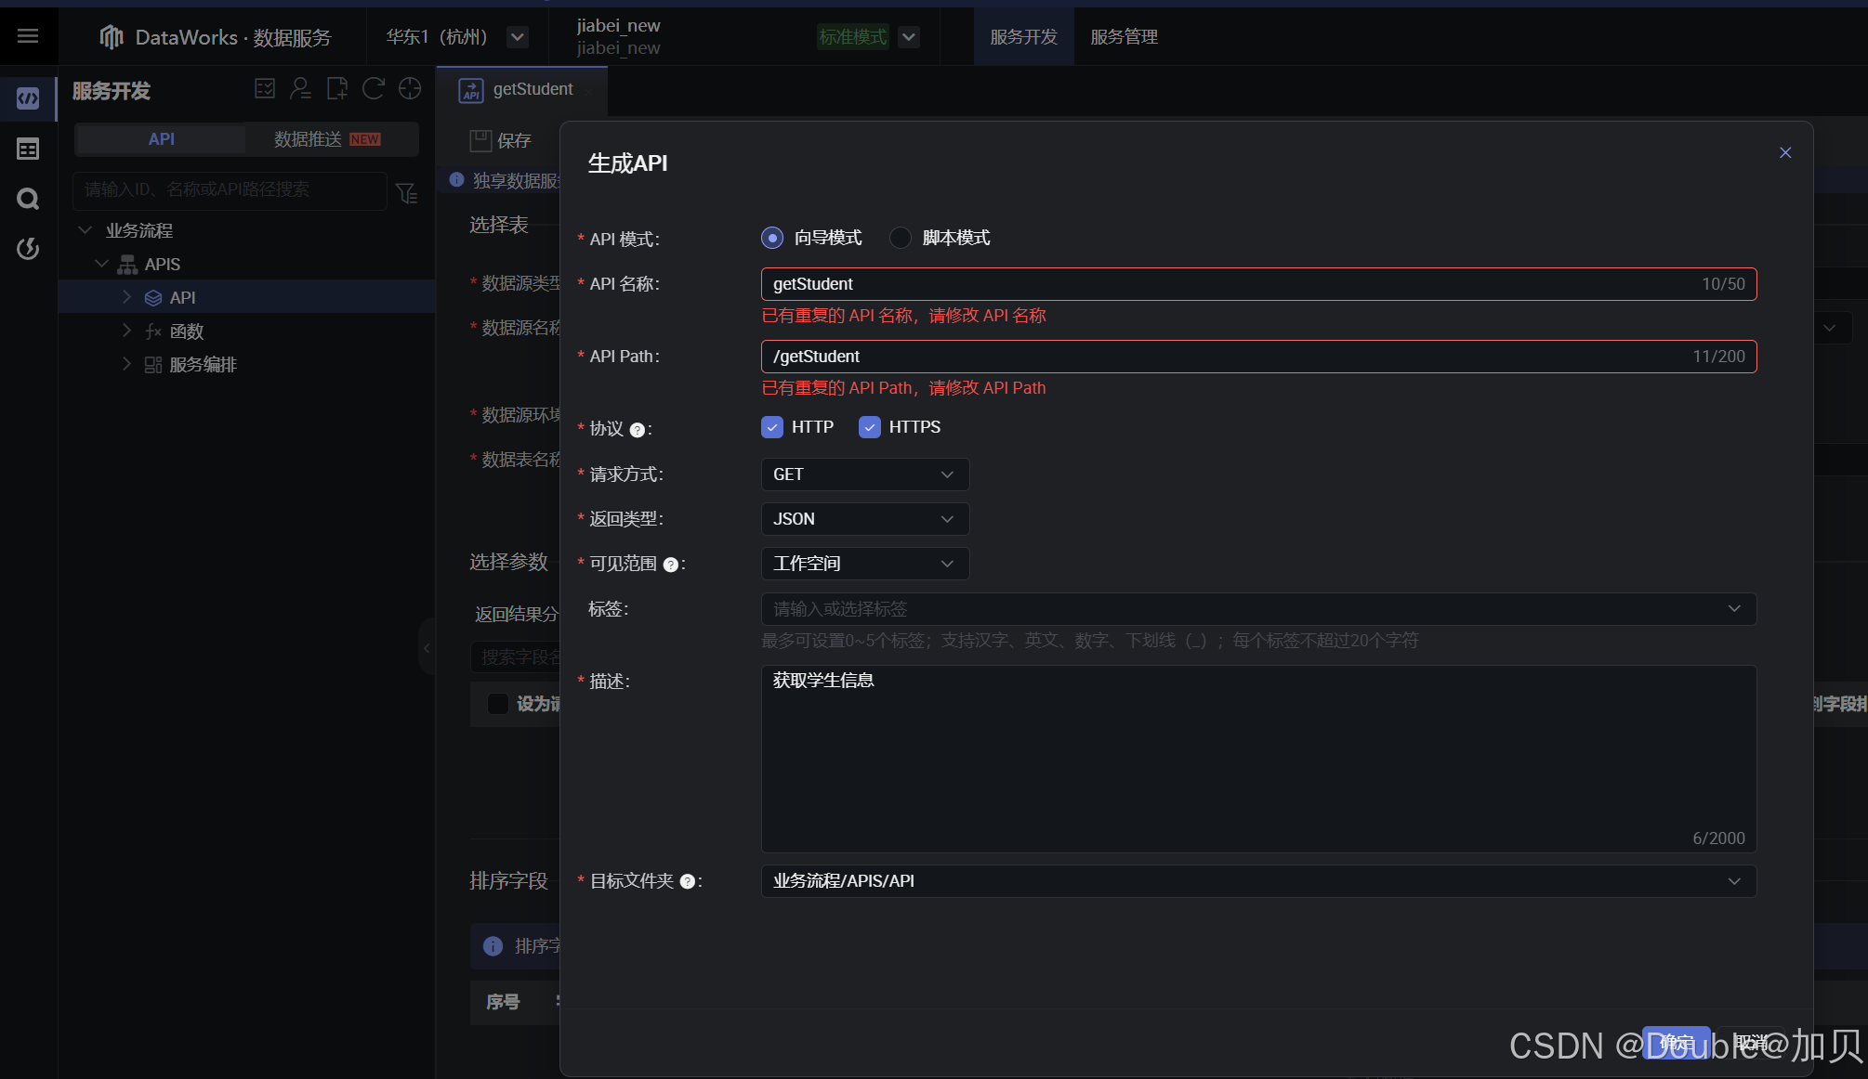Open the table panel icon in left sidebar

[x=27, y=149]
